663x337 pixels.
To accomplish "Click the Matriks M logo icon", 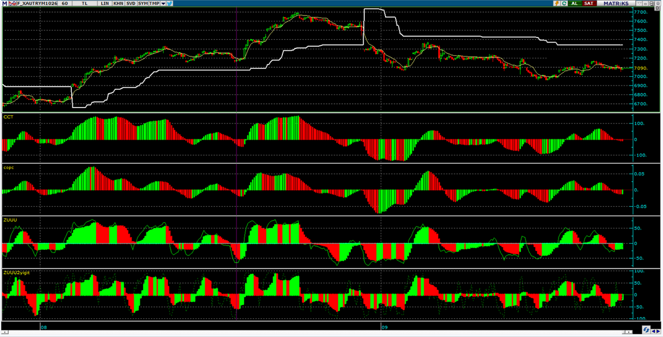I will coord(4,3).
